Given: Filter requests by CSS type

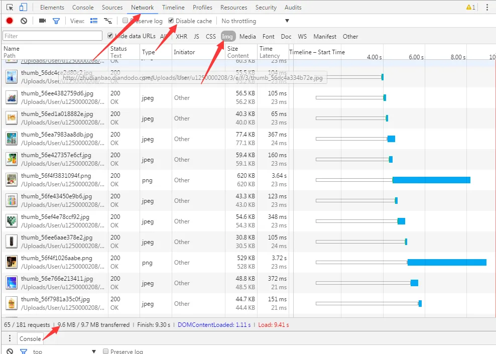Looking at the screenshot, I should (x=211, y=36).
